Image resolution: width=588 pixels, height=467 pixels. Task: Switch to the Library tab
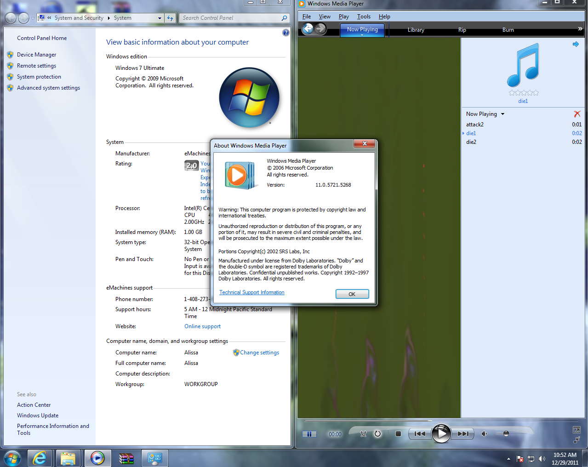pos(415,29)
